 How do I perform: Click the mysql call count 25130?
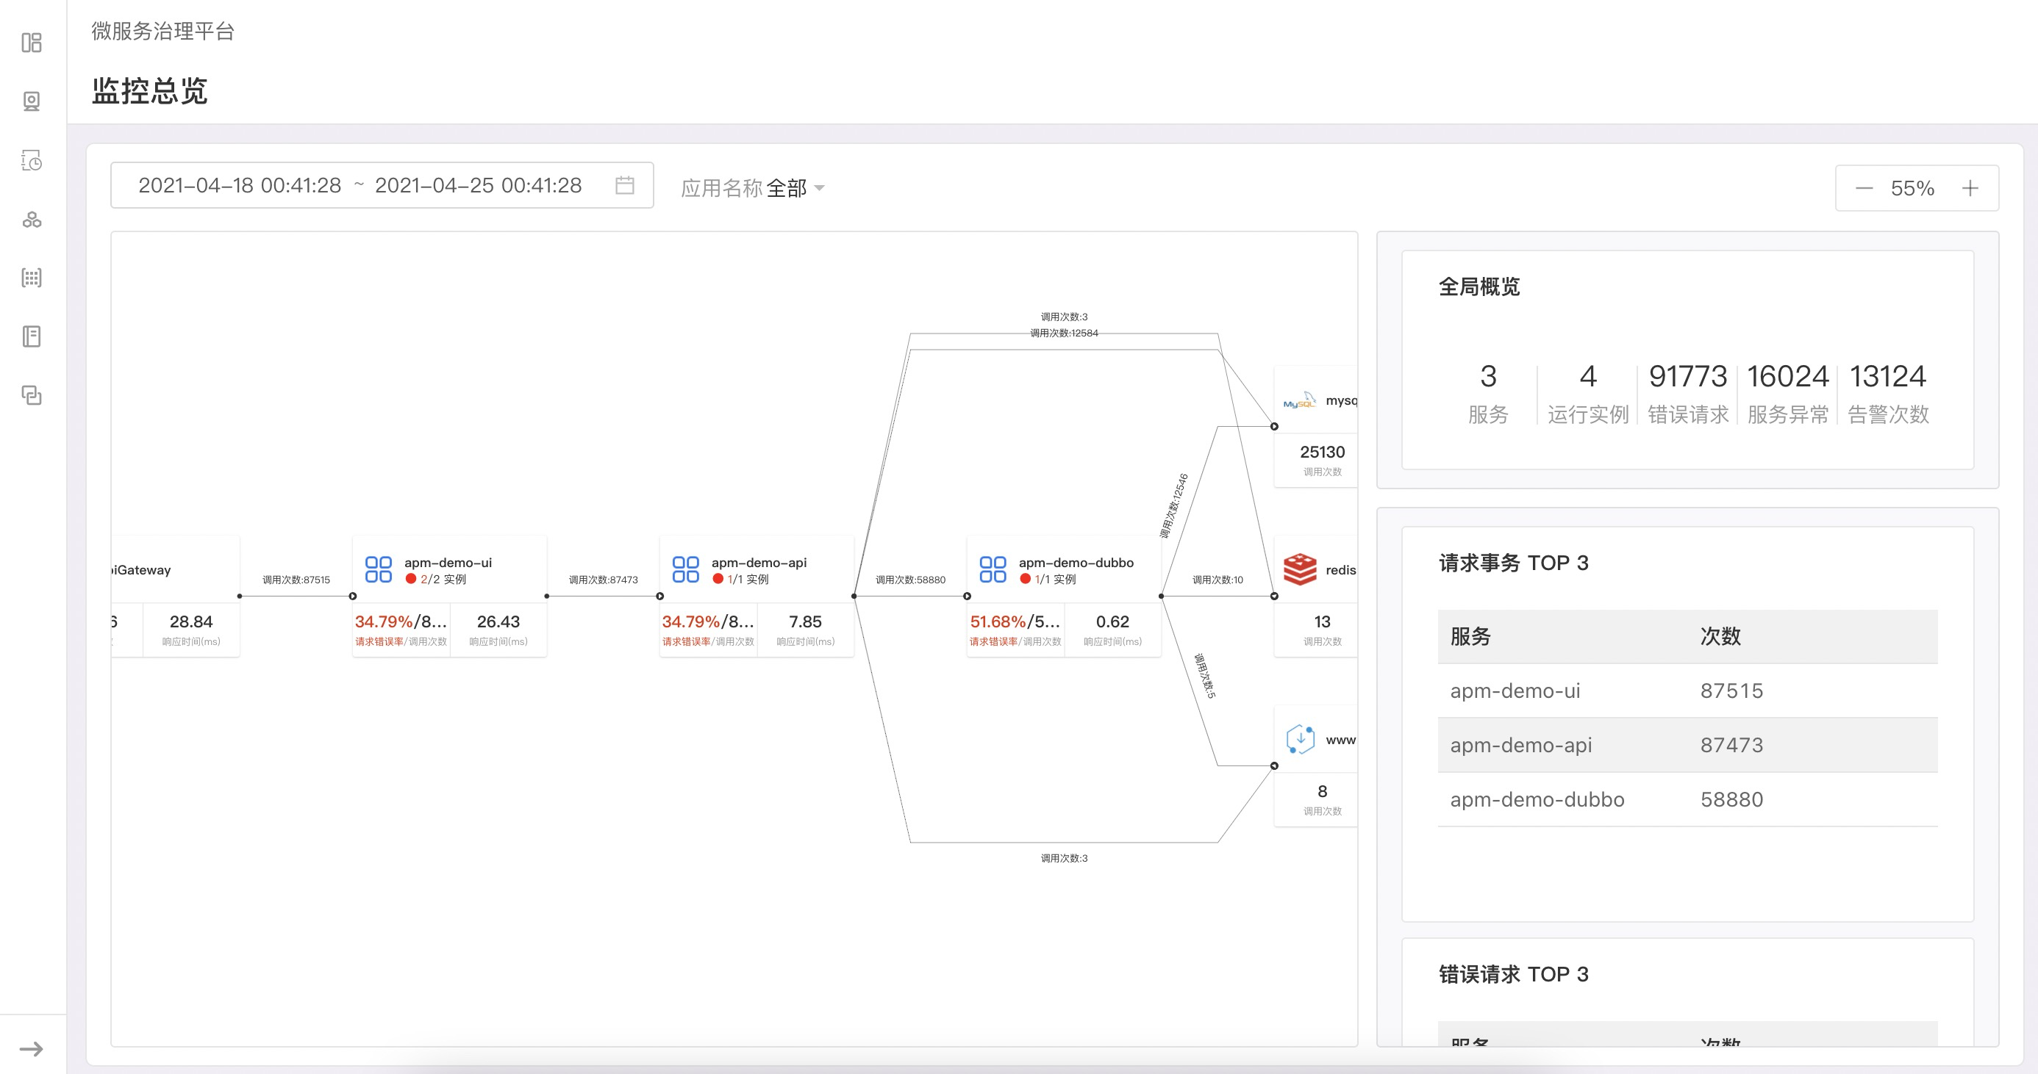coord(1322,451)
